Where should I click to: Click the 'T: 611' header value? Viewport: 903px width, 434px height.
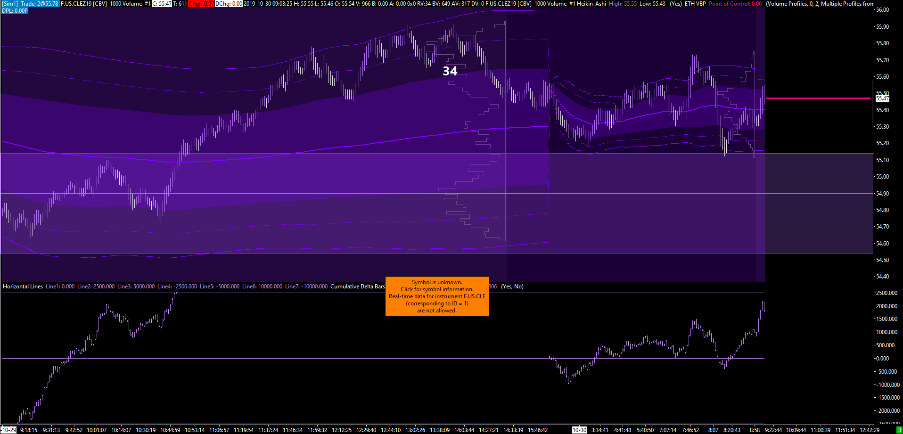click(180, 4)
